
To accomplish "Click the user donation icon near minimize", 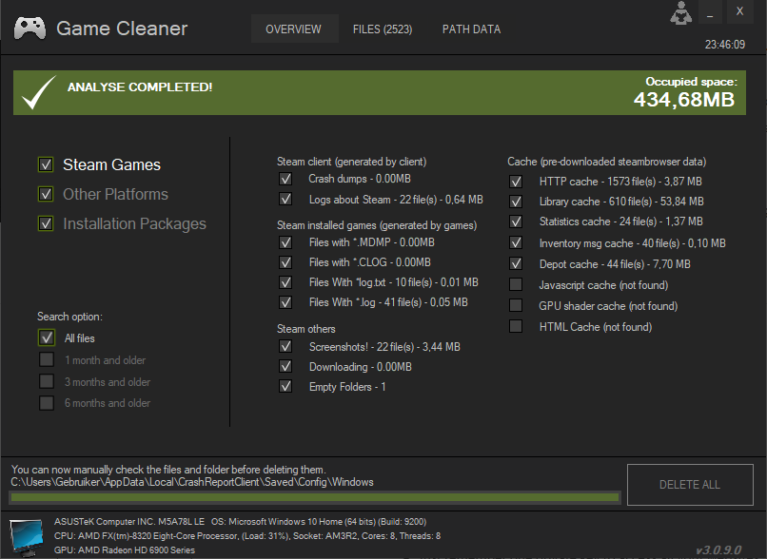I will tap(681, 12).
